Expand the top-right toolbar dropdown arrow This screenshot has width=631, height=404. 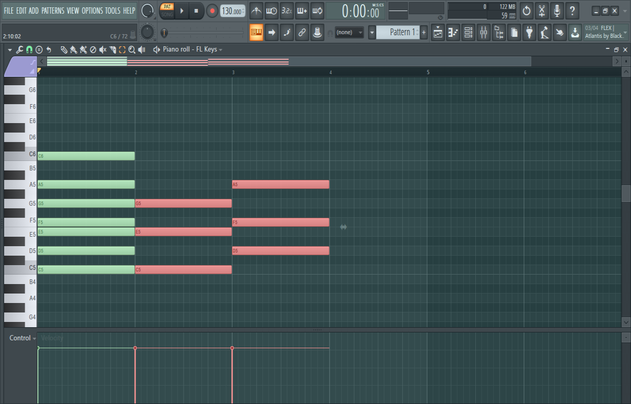[x=624, y=11]
